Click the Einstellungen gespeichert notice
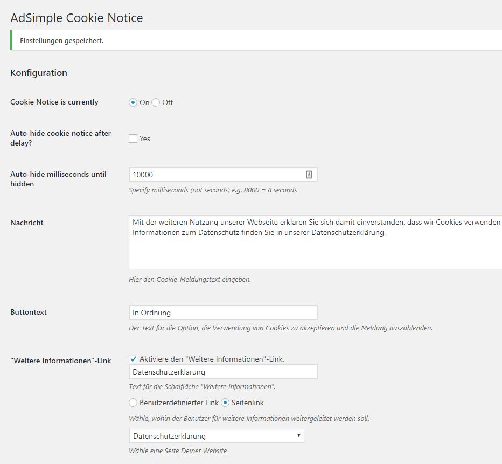This screenshot has width=502, height=464. pyautogui.click(x=61, y=40)
